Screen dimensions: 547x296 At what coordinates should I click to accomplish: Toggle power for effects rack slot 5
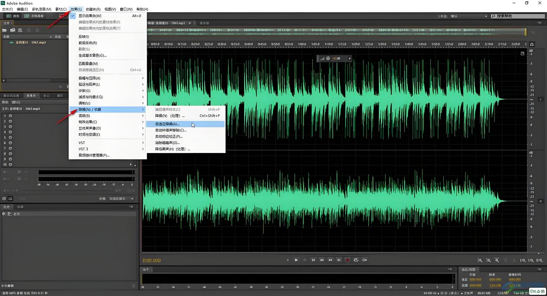[x=10, y=137]
